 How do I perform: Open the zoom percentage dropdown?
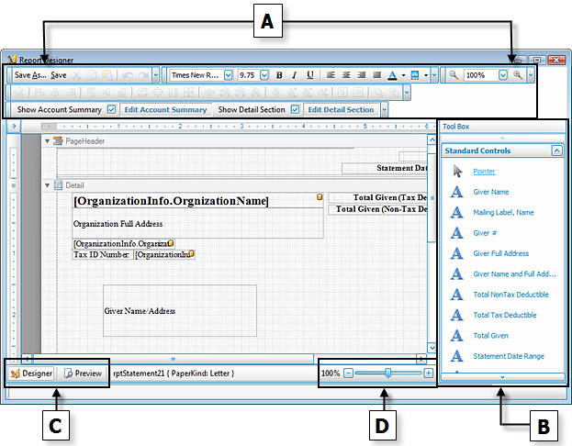point(502,74)
